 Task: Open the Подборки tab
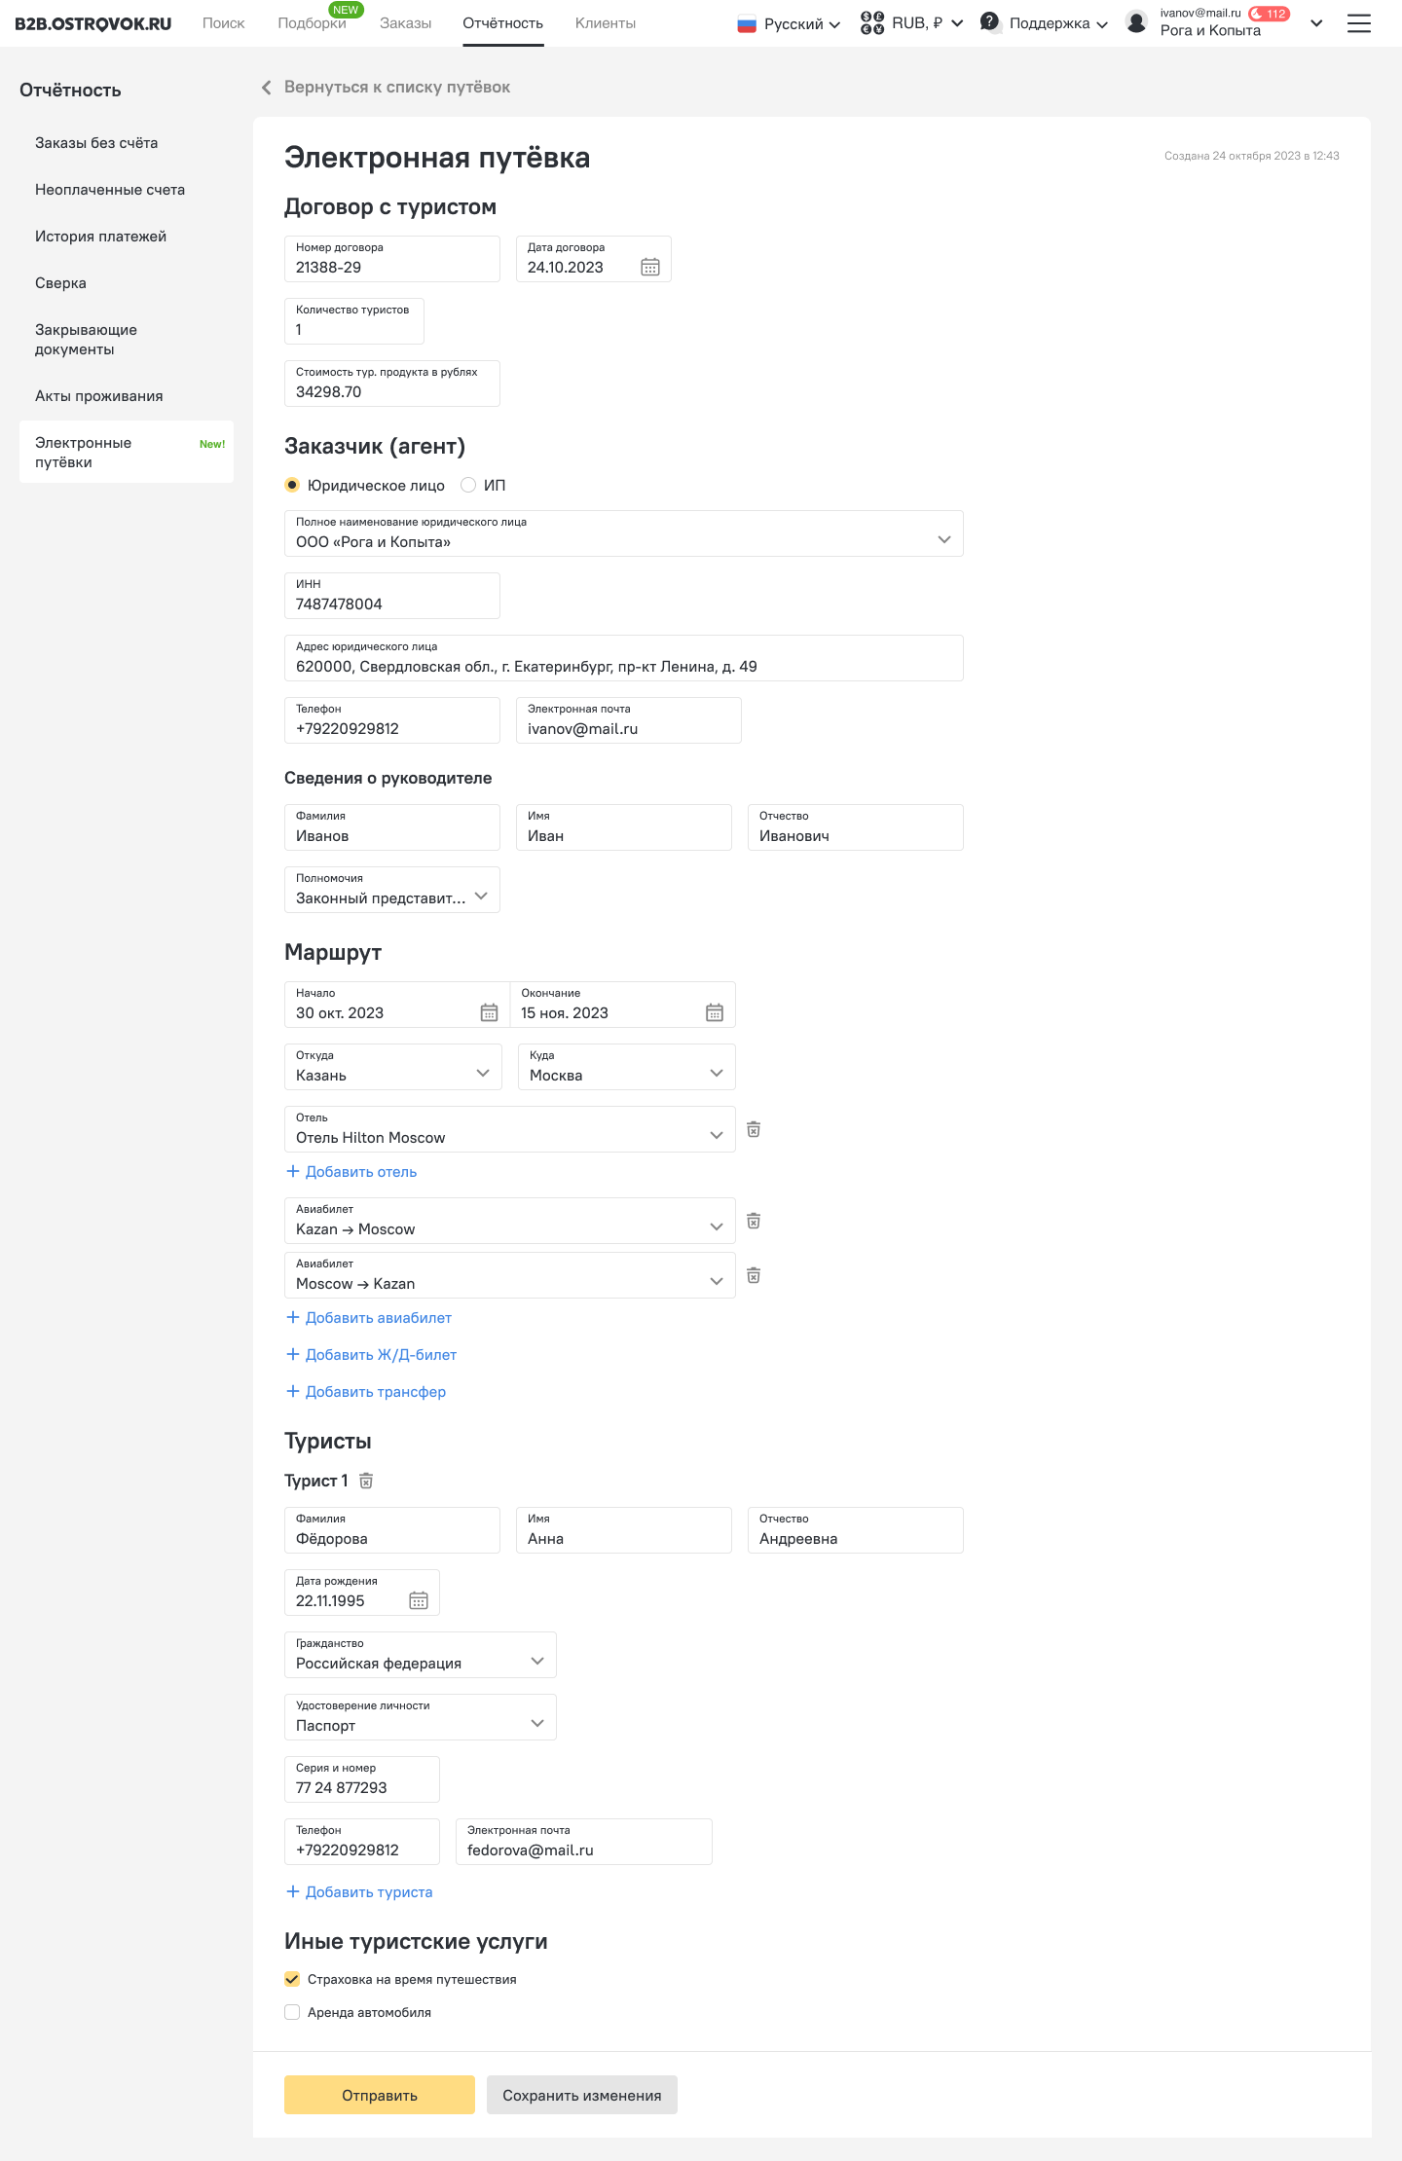tap(313, 22)
